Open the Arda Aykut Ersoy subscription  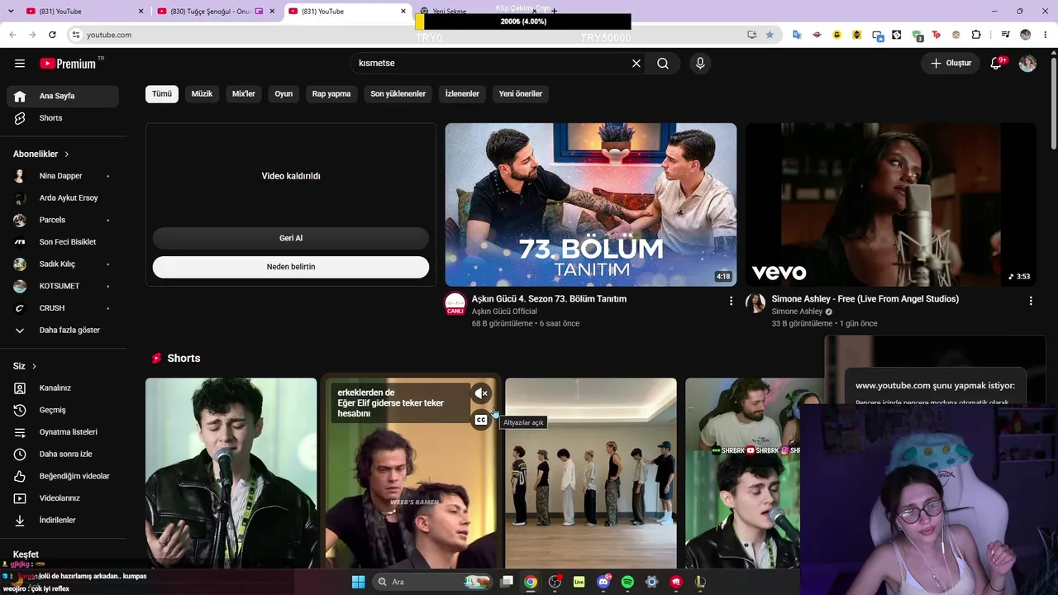(x=63, y=198)
